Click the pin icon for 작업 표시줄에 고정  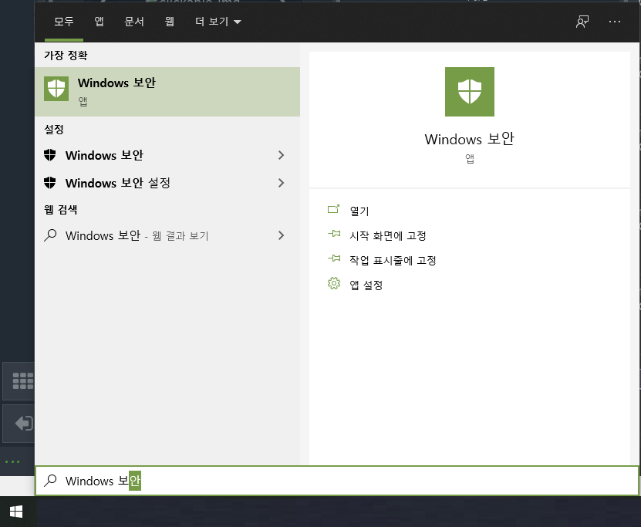tap(333, 258)
